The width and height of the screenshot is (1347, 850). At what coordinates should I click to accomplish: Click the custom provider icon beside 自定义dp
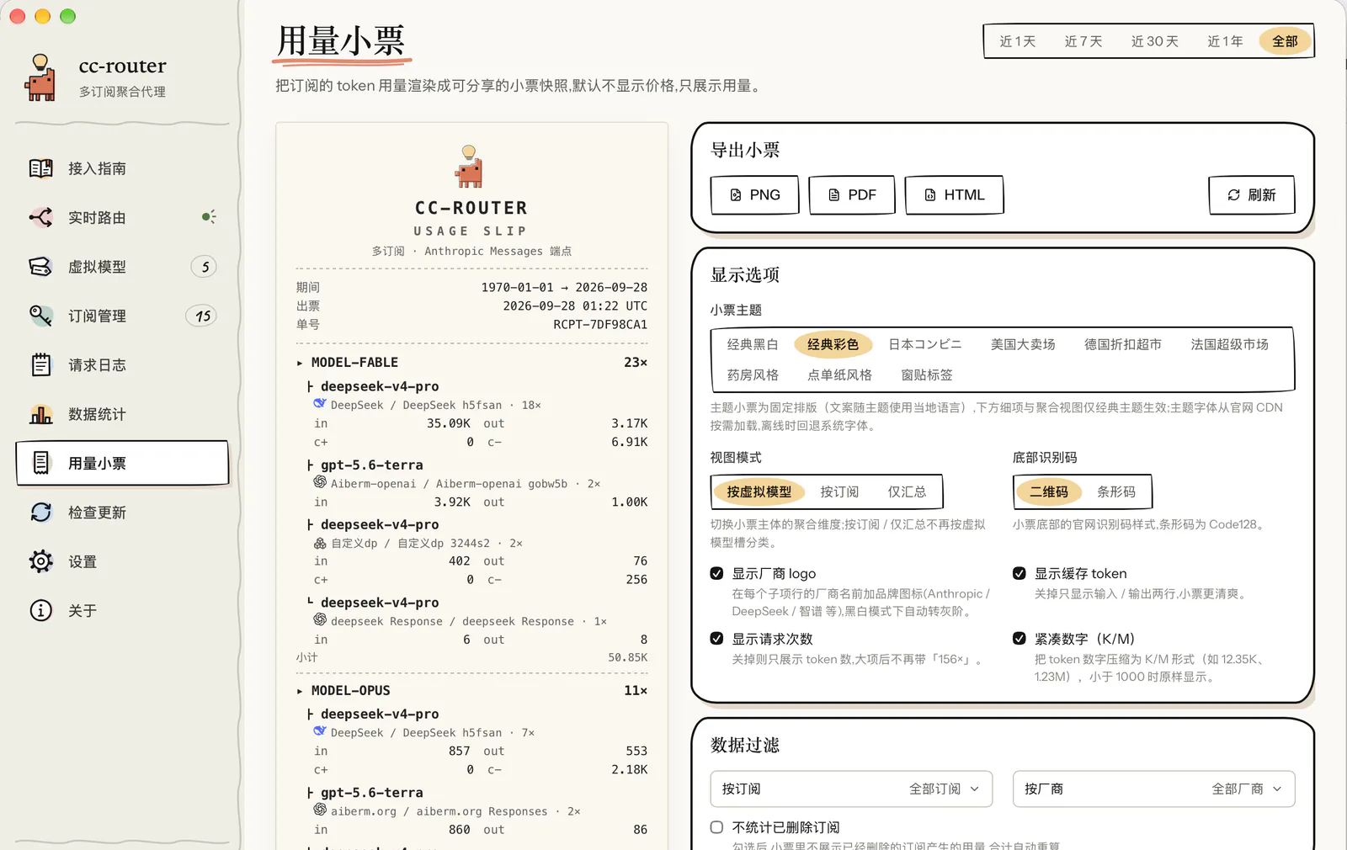[x=320, y=543]
